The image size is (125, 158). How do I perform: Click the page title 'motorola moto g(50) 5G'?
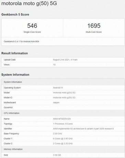29,3
